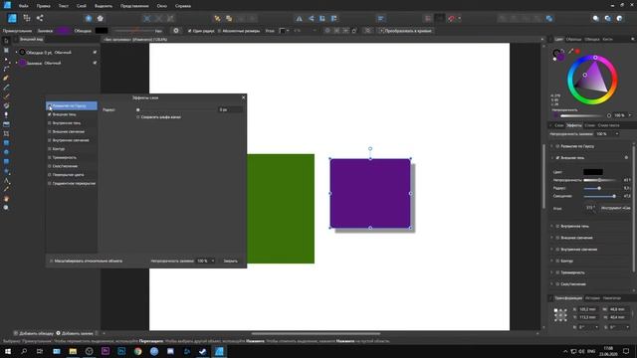The image size is (637, 358).
Task: Select the Crop tool icon
Action: (x=6, y=133)
